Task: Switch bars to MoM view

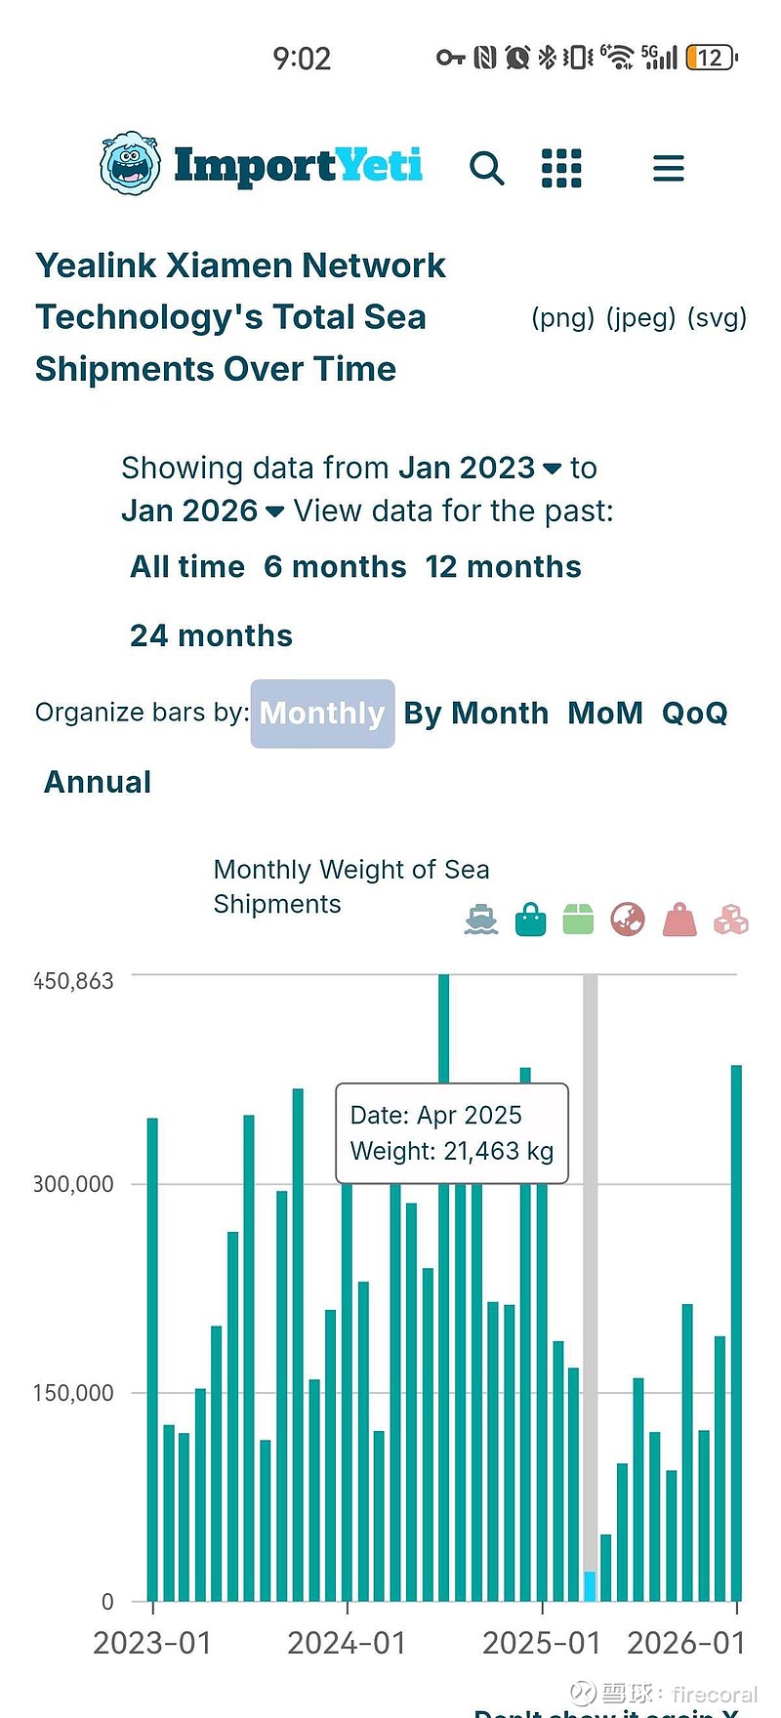Action: pyautogui.click(x=604, y=714)
